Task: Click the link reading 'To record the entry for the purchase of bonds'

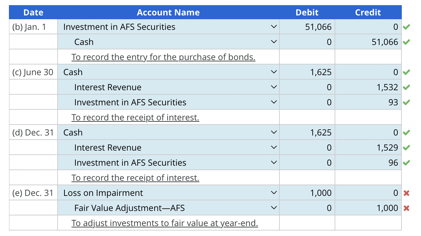Action: click(163, 57)
